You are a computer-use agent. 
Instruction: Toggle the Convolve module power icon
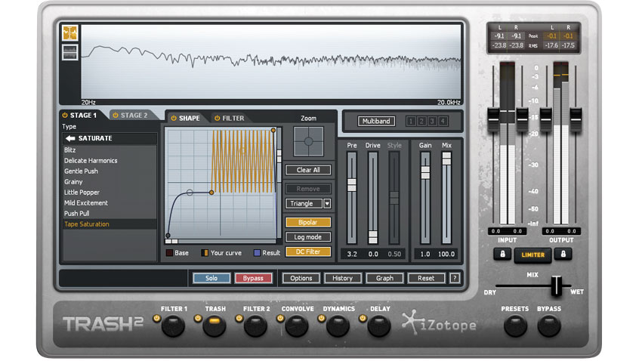[280, 318]
